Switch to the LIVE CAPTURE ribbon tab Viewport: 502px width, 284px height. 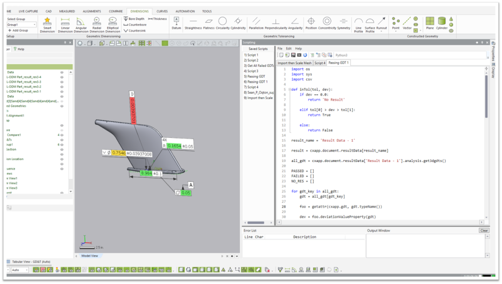tap(28, 11)
